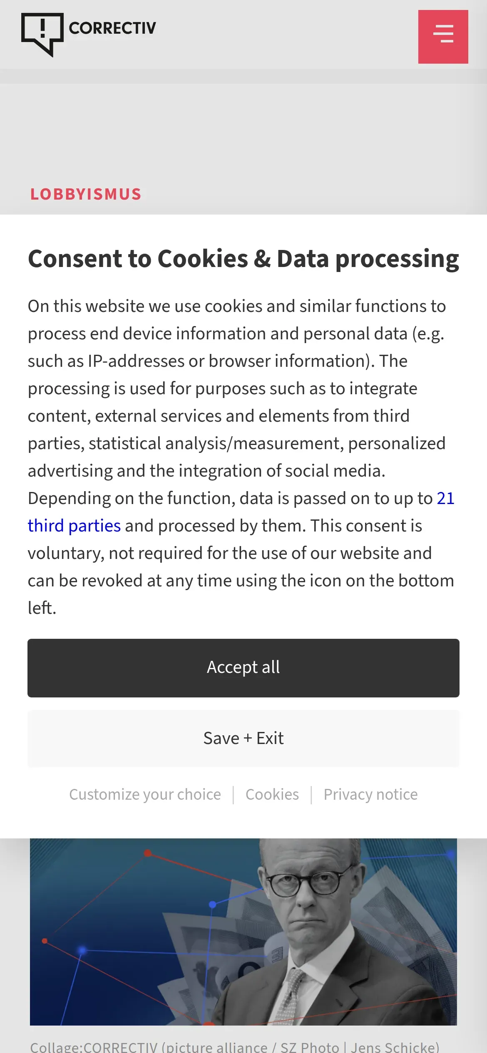This screenshot has width=487, height=1053.
Task: Click the Consent to Cookies heading
Action: tap(243, 259)
